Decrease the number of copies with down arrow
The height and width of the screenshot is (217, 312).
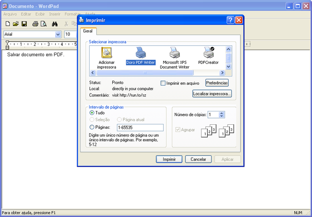click(222, 116)
